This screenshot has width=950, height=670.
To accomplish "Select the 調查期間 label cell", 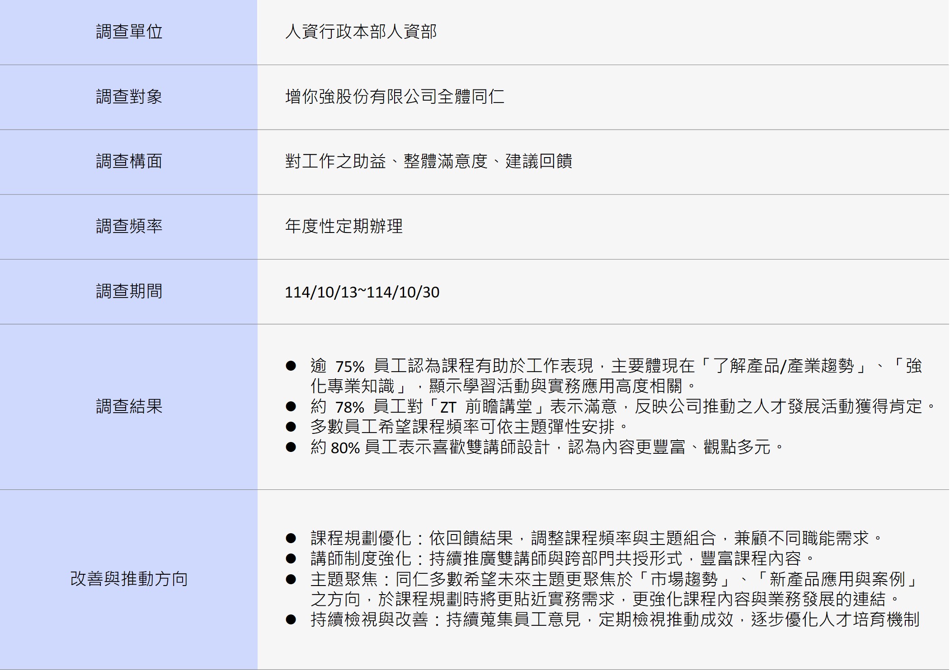I will pyautogui.click(x=129, y=291).
